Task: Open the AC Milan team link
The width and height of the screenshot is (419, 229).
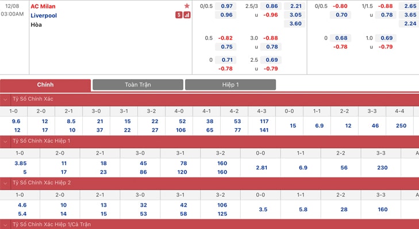Action: click(x=43, y=6)
